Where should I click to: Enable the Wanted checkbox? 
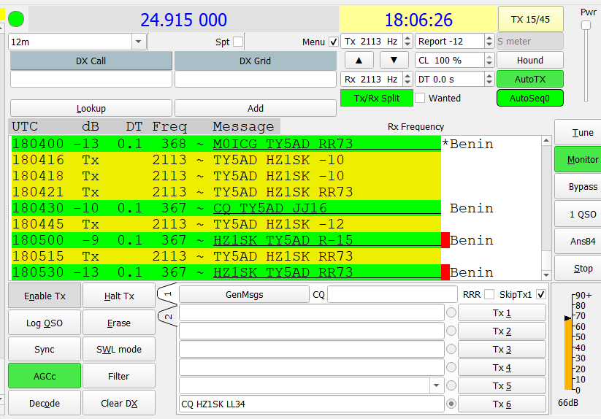click(420, 98)
